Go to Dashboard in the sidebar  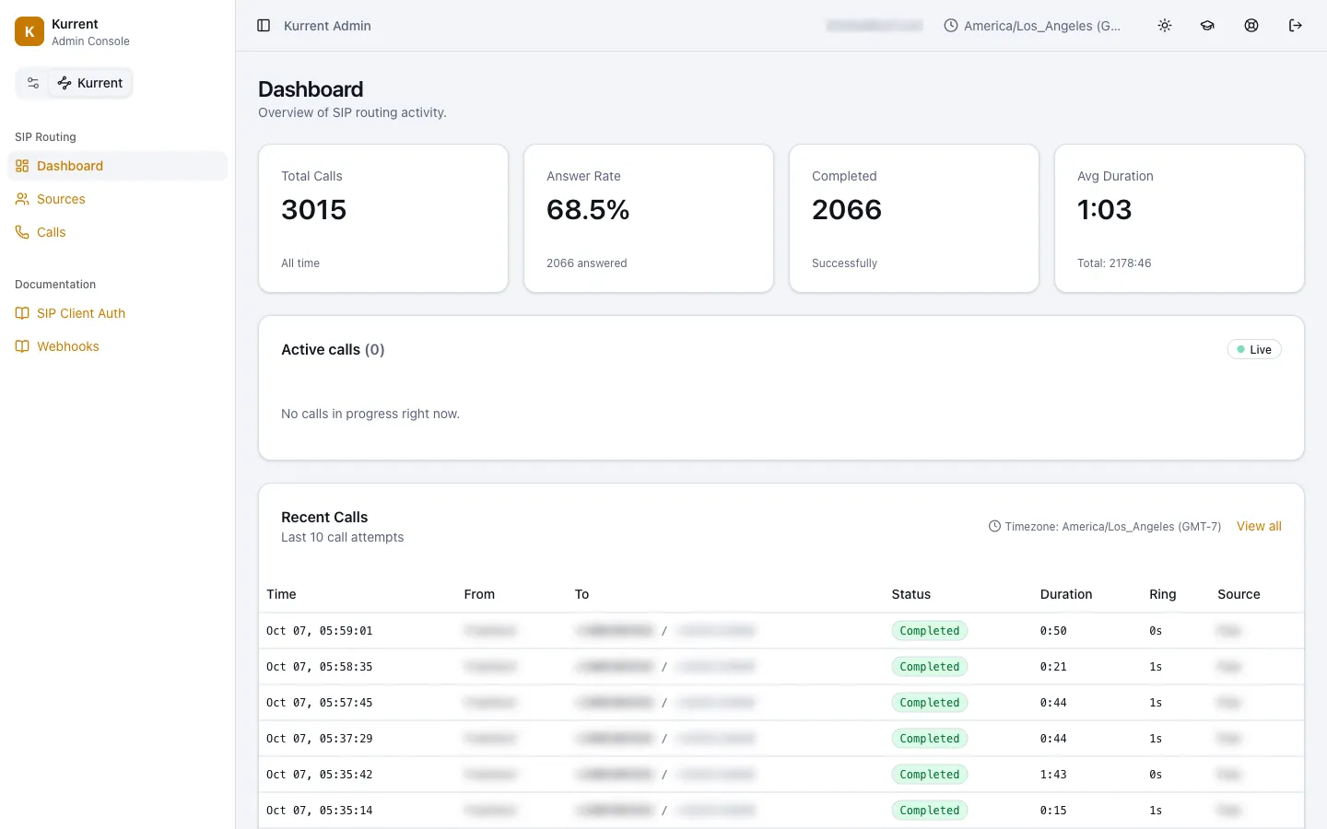118,166
